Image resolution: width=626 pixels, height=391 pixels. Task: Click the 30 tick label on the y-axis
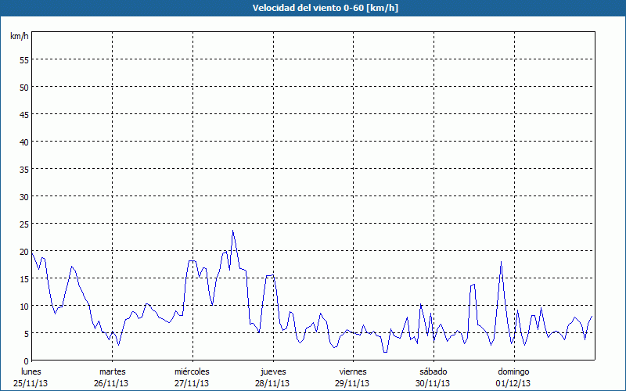(x=23, y=196)
